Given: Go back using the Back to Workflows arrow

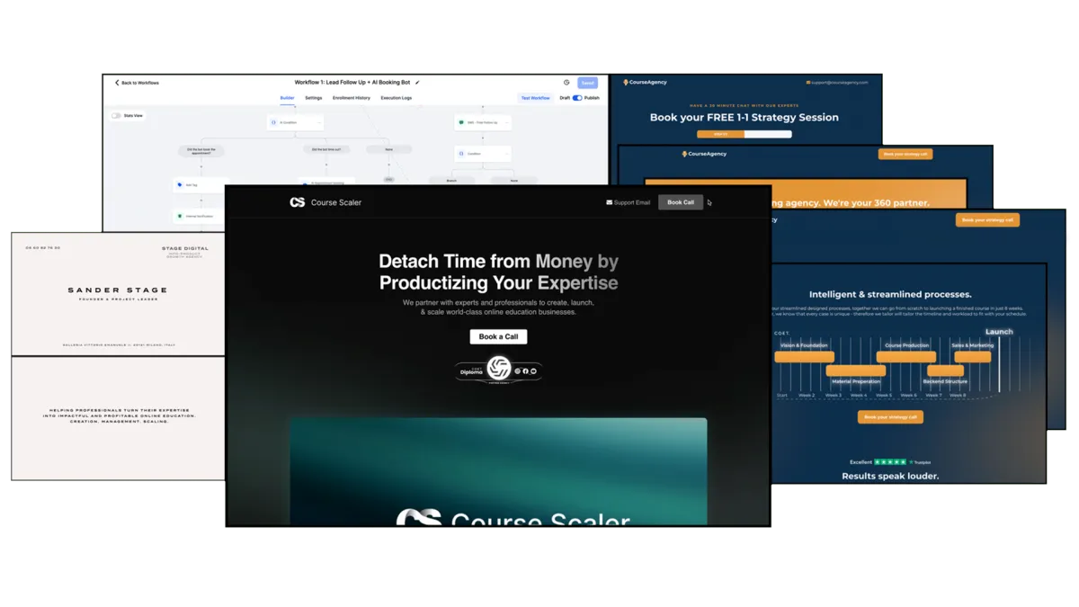Looking at the screenshot, I should tap(117, 83).
